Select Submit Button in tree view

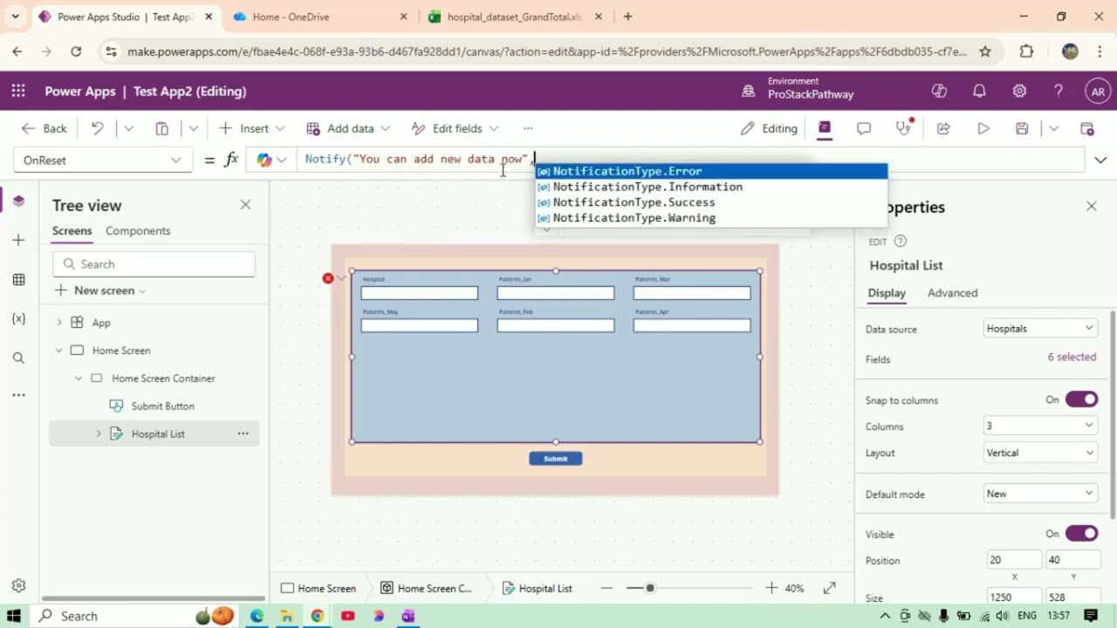(x=162, y=406)
